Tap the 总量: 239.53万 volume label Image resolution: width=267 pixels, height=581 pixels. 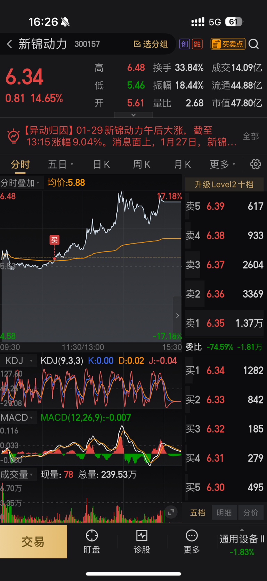[x=107, y=475]
